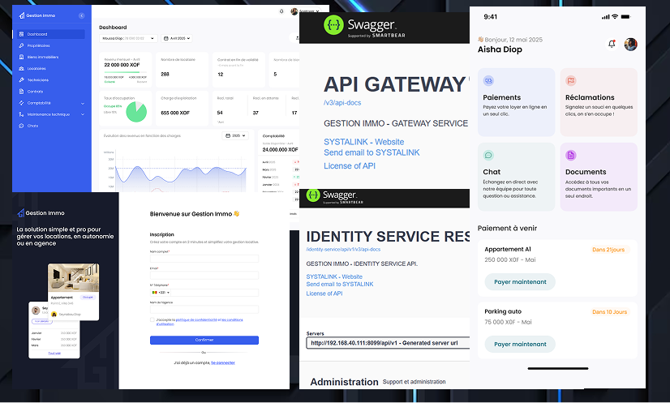Expand the Maintenance technique submenu
This screenshot has height=403, width=670.
click(83, 114)
